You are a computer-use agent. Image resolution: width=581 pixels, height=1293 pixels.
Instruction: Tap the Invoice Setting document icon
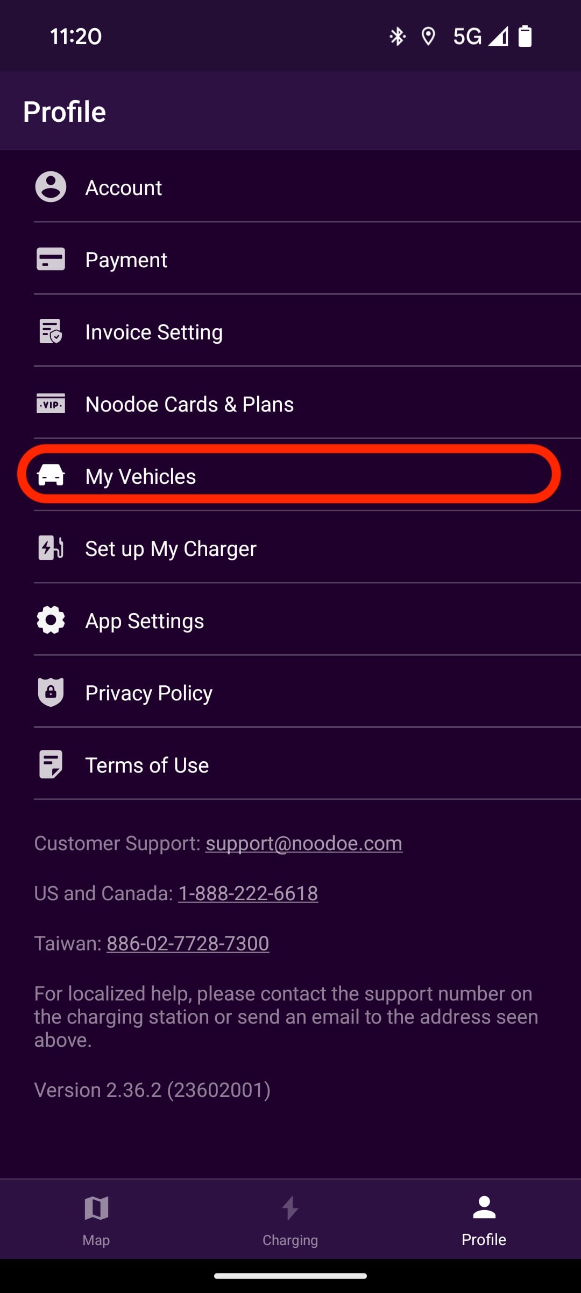51,331
